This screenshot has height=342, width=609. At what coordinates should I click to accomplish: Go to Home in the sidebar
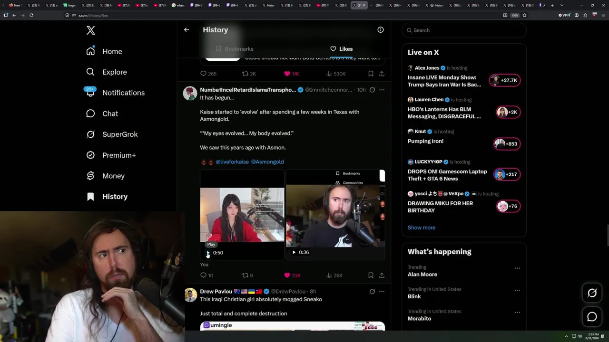click(x=104, y=51)
